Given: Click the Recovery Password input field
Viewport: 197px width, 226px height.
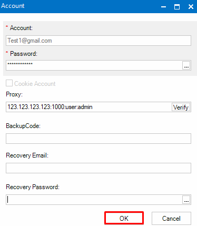Looking at the screenshot, I should (94, 200).
